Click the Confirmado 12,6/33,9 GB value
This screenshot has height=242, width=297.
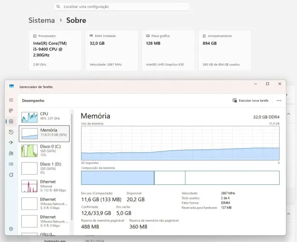(96, 213)
